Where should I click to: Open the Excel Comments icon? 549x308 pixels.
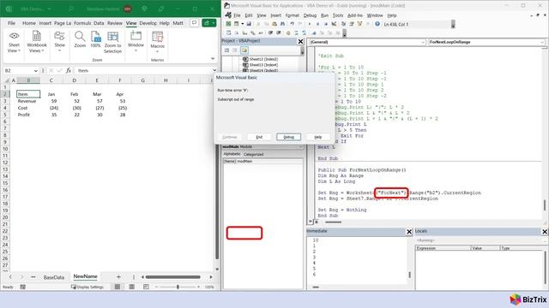click(194, 23)
